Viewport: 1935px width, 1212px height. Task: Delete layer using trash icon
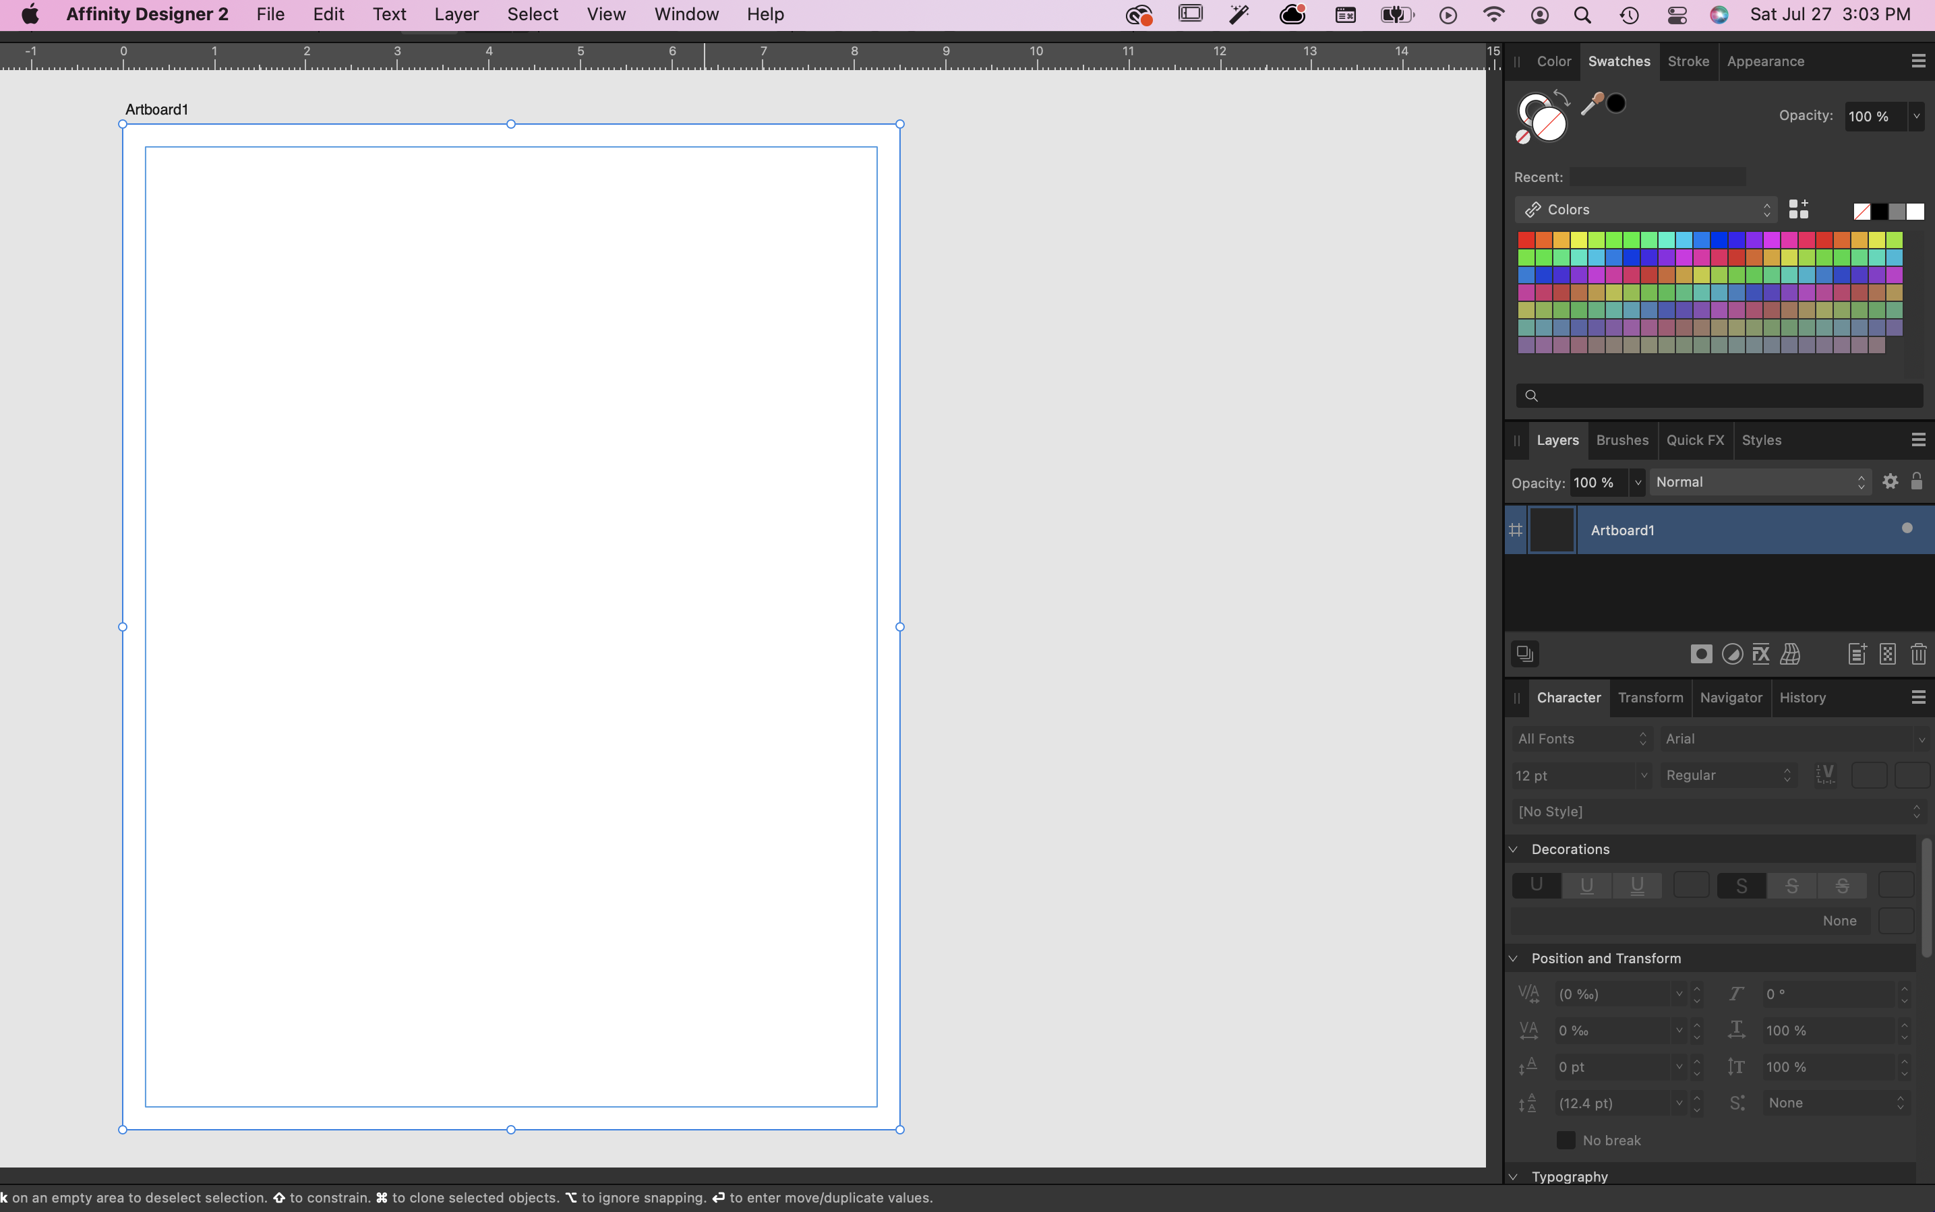[x=1918, y=654]
